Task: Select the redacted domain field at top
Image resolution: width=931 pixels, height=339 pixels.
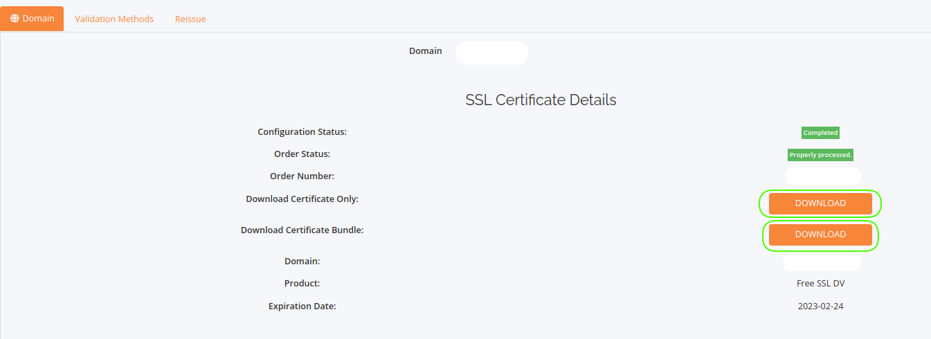Action: click(x=491, y=53)
